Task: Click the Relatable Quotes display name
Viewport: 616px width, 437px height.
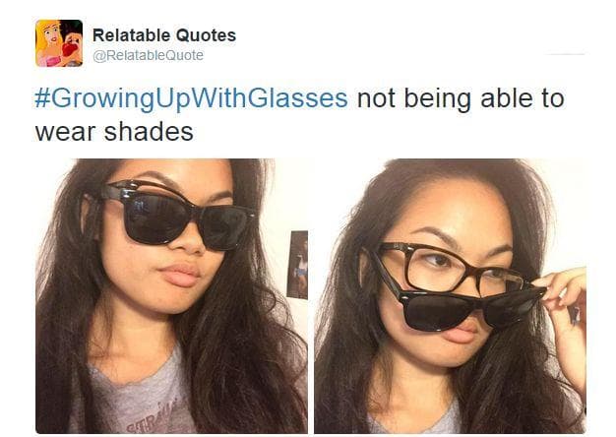Action: [x=164, y=35]
